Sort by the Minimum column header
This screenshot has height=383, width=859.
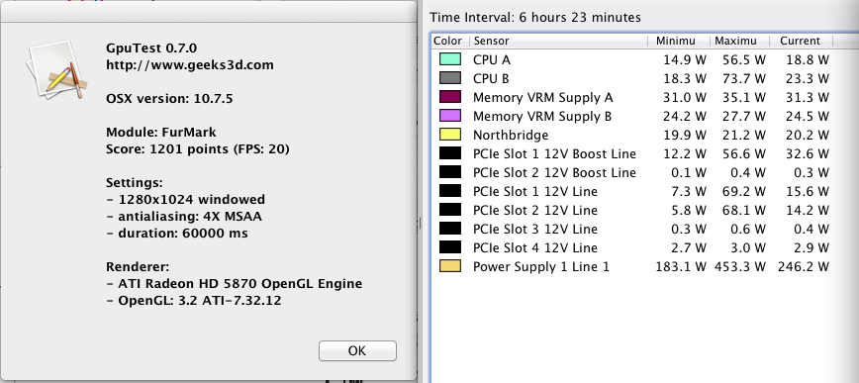pyautogui.click(x=678, y=41)
